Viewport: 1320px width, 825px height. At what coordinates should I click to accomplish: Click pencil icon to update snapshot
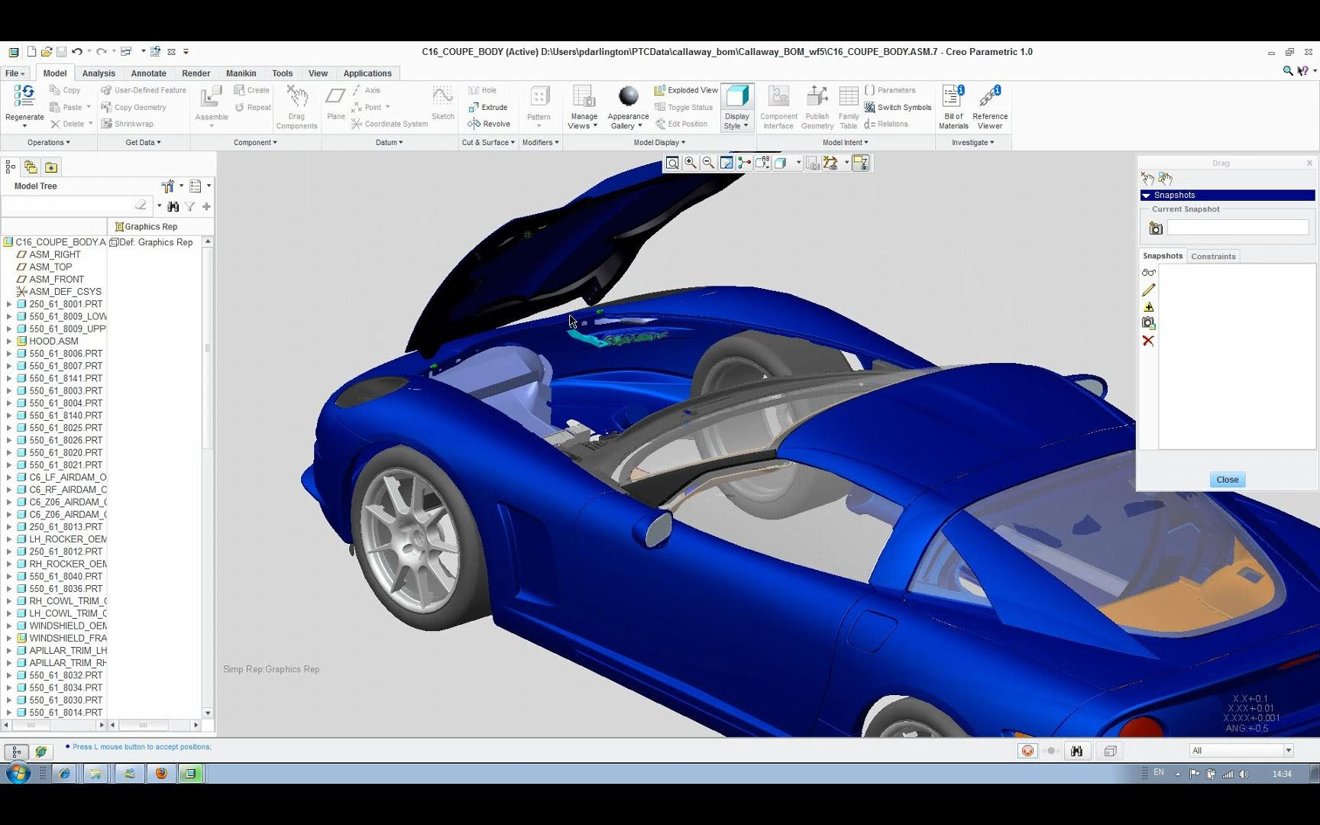[x=1148, y=290]
